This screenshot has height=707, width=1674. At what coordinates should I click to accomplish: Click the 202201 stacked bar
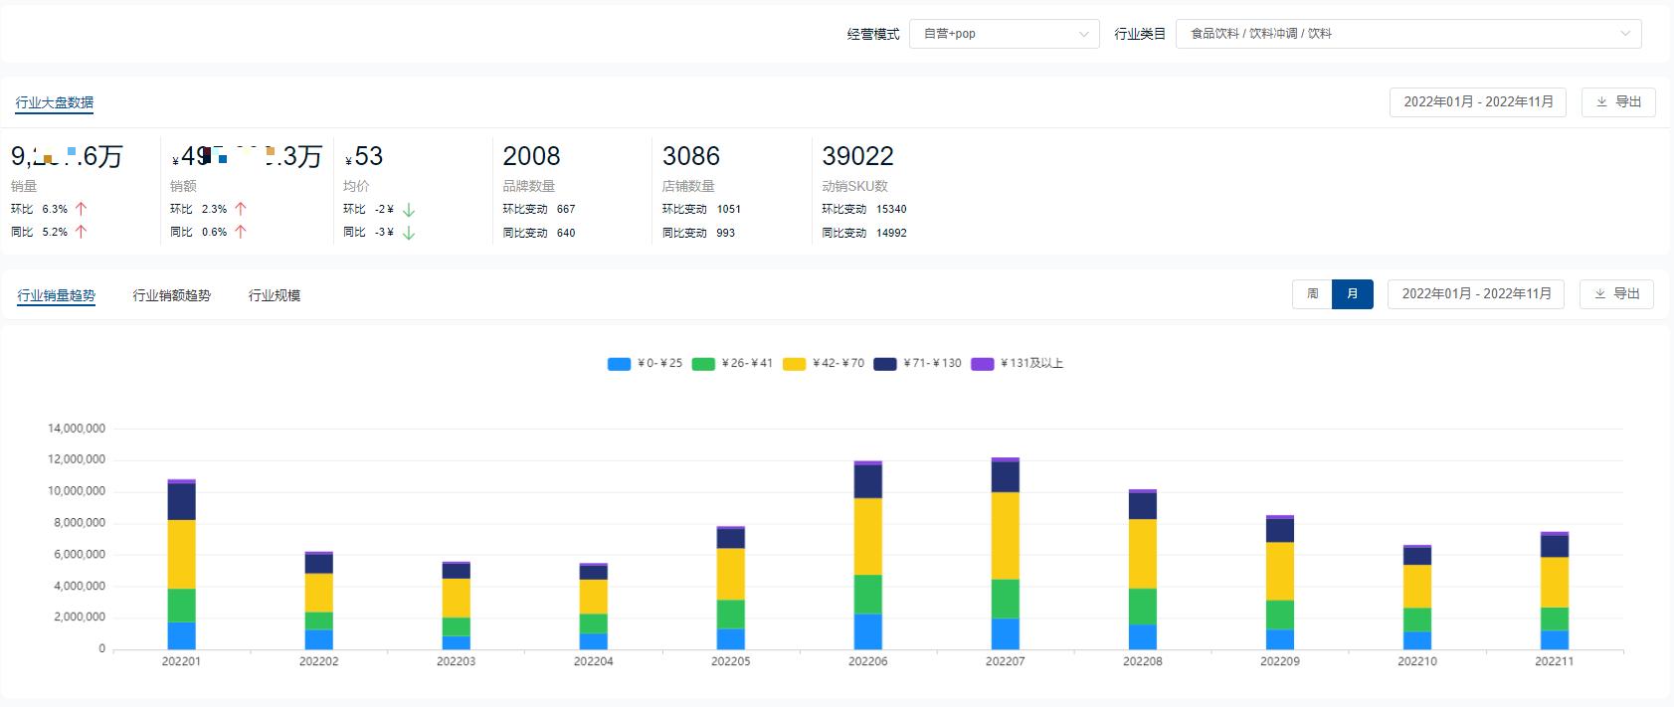pyautogui.click(x=181, y=564)
